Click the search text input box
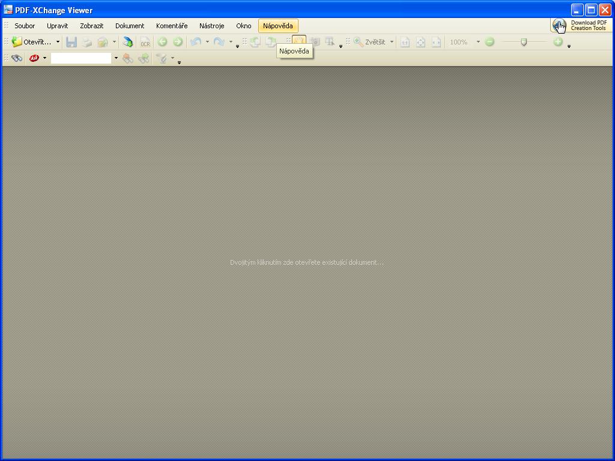Screen dimensions: 615x461 [x=81, y=58]
